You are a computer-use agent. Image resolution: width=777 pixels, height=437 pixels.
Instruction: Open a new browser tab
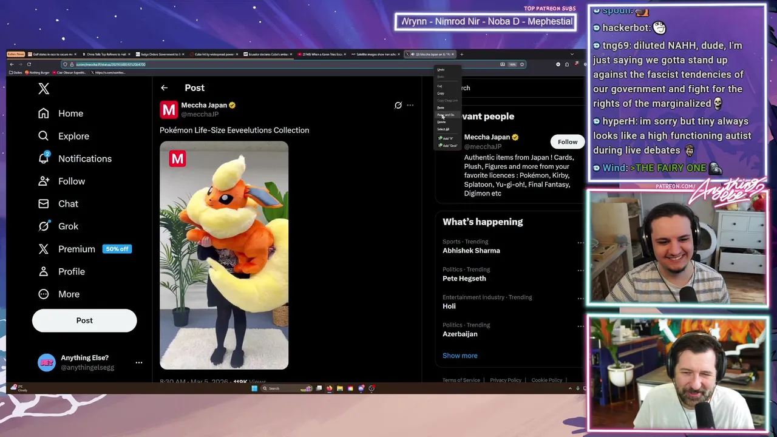pyautogui.click(x=461, y=54)
